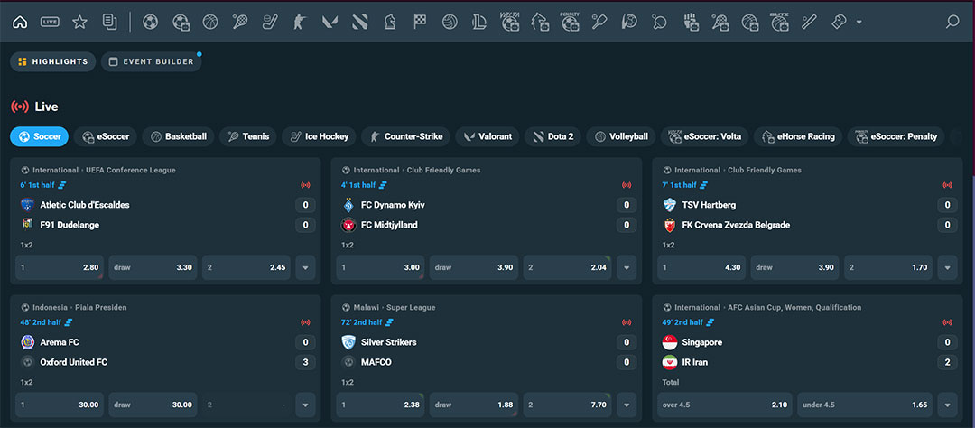Expand more sports dropdown arrow in top bar

click(x=859, y=23)
